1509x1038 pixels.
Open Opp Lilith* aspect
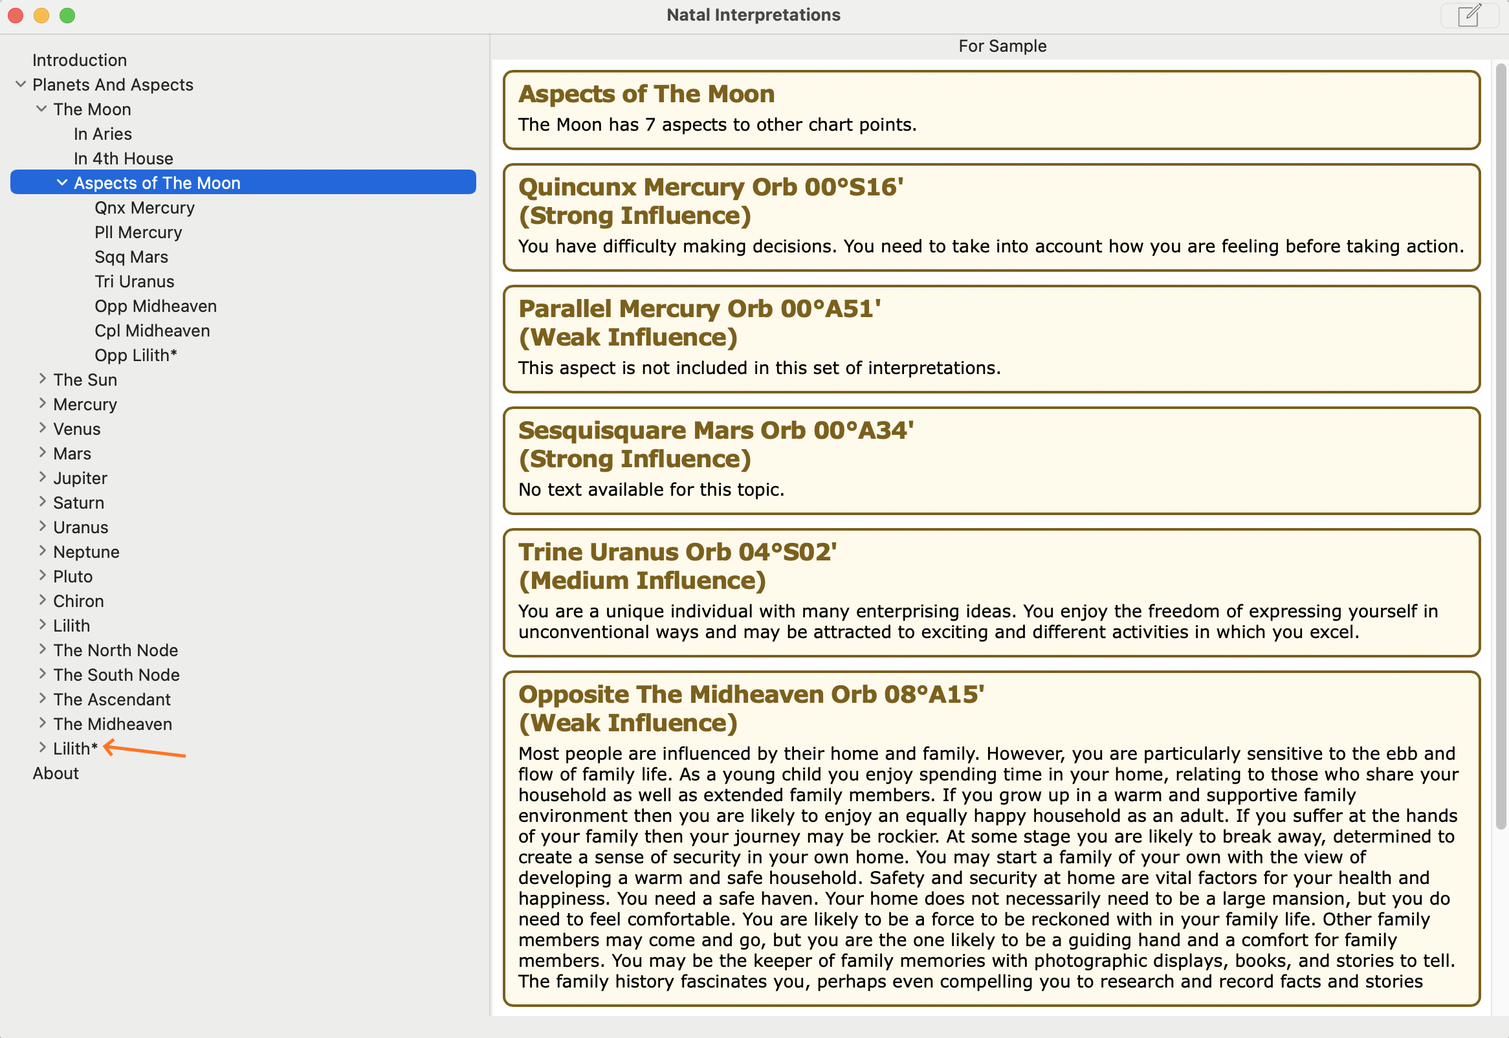[136, 355]
